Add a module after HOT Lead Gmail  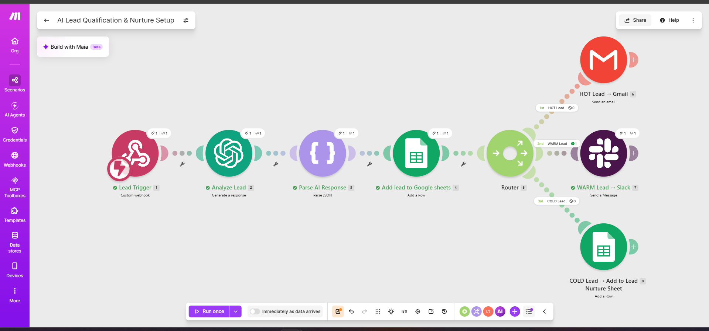click(633, 60)
